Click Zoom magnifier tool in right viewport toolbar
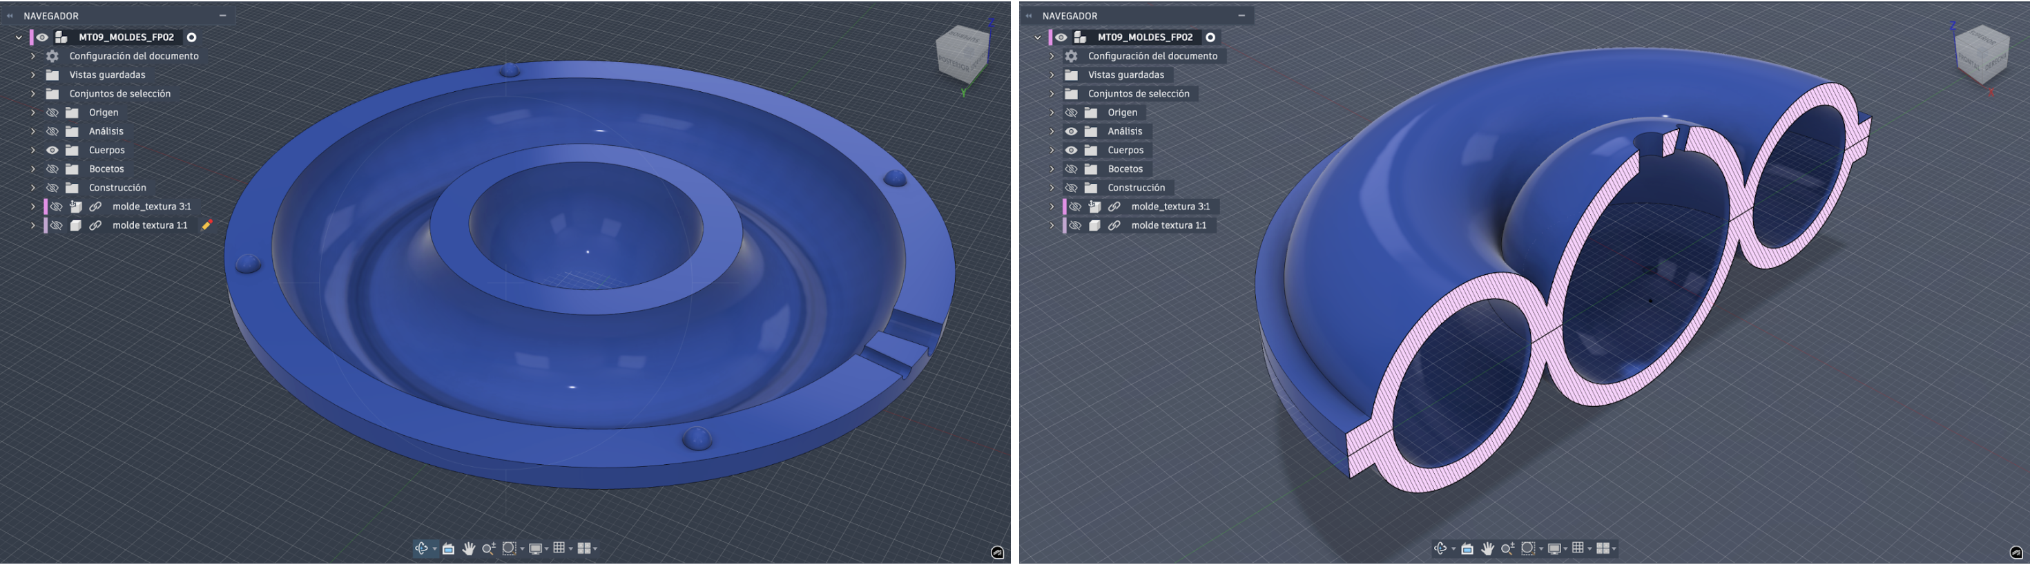 tap(1507, 548)
